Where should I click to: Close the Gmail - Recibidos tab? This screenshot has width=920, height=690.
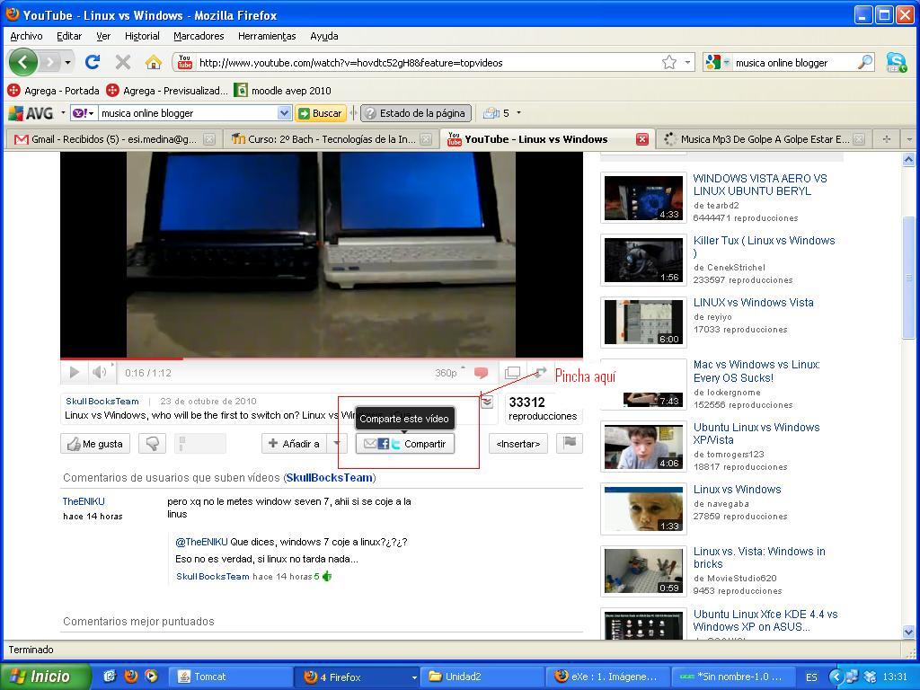click(208, 139)
